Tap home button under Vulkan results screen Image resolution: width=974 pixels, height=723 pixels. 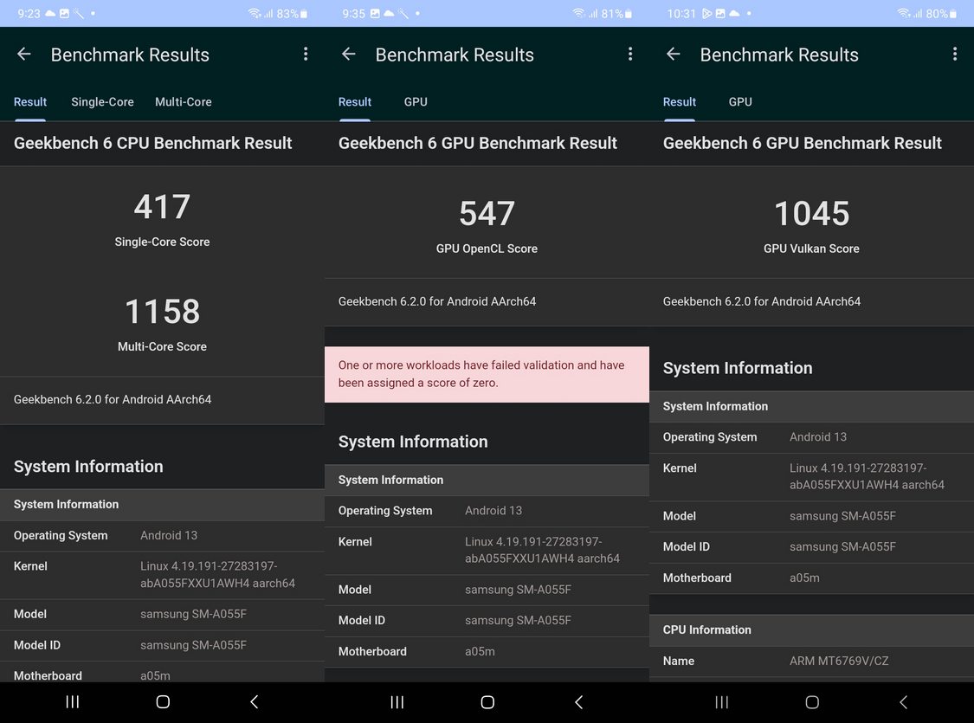point(812,702)
